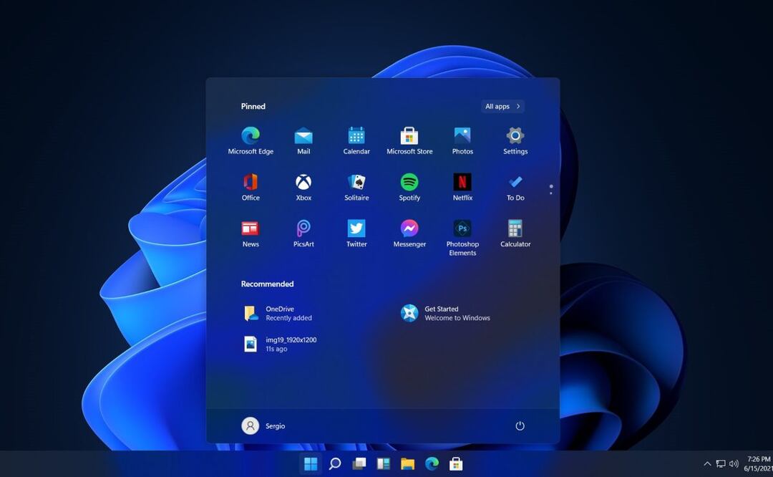Open Search from the taskbar
This screenshot has width=773, height=477.
(x=334, y=463)
